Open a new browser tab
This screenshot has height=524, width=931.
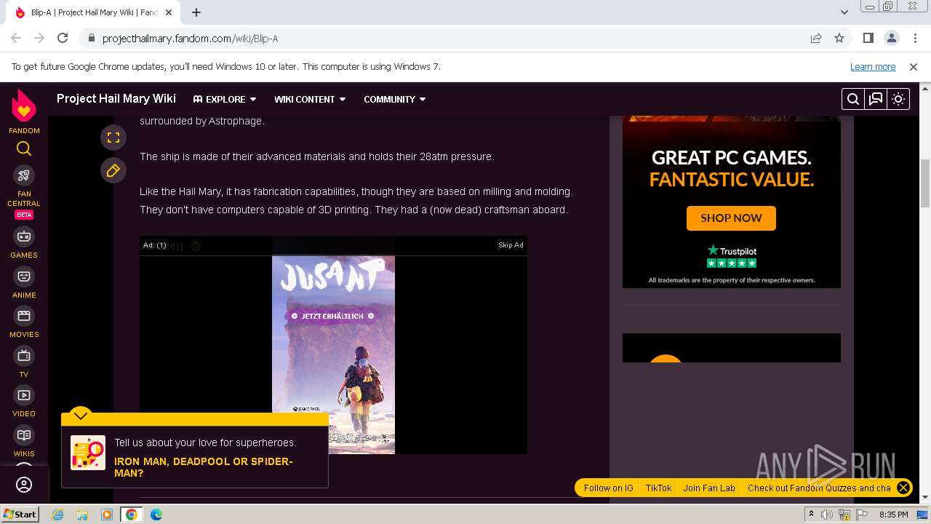pyautogui.click(x=196, y=12)
